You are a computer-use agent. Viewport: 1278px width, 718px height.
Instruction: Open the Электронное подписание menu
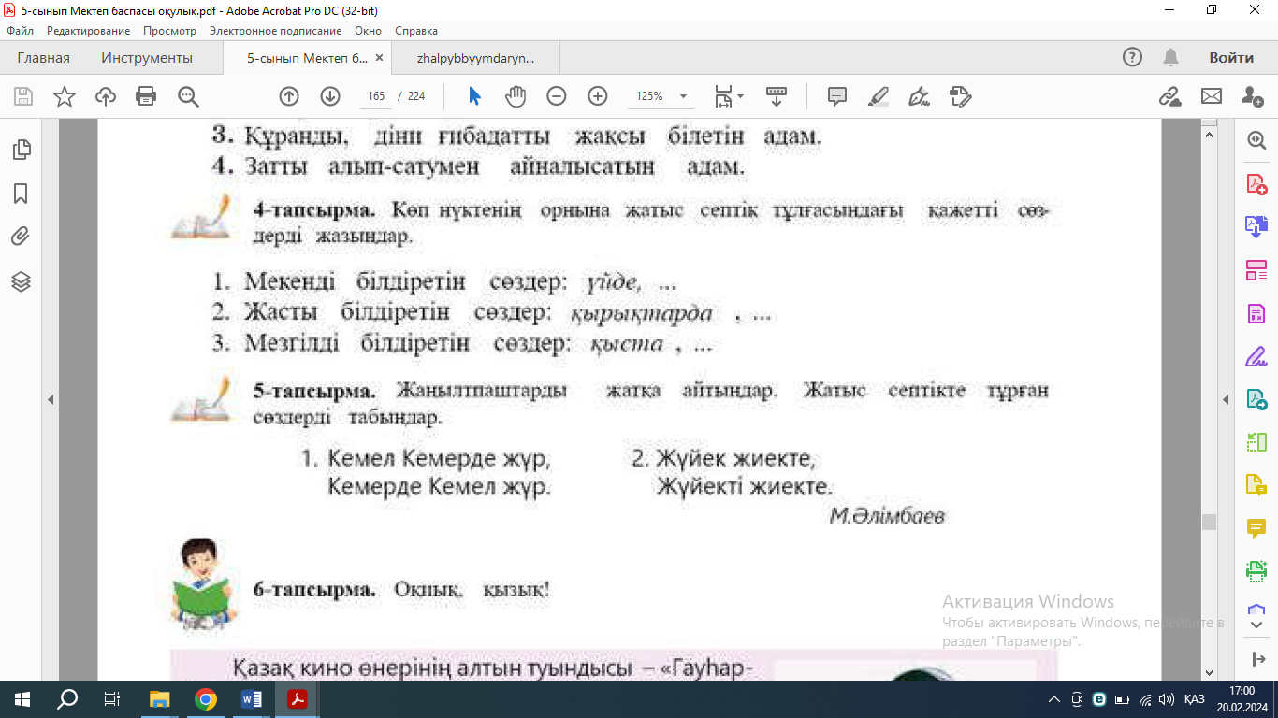(x=275, y=31)
